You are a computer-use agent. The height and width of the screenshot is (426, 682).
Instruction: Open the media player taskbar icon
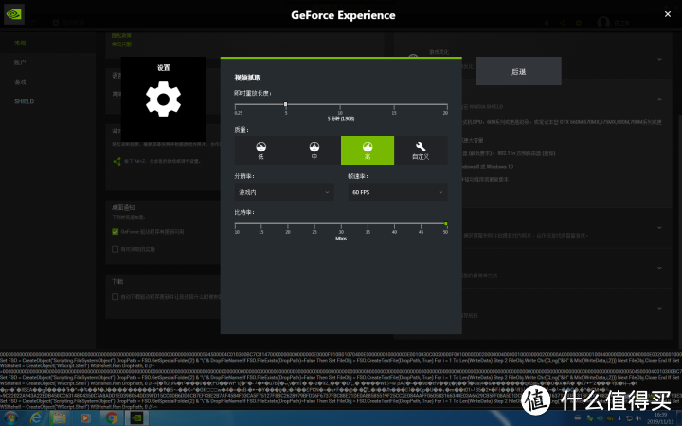pos(85,418)
